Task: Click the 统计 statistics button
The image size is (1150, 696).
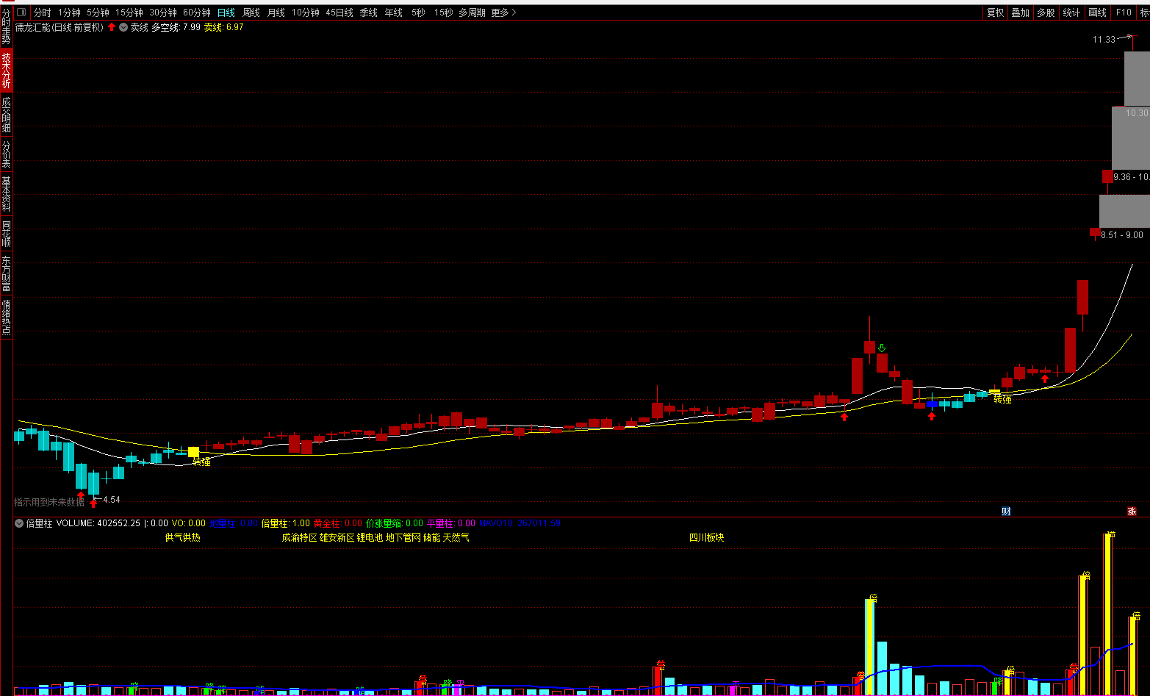Action: (x=1072, y=12)
